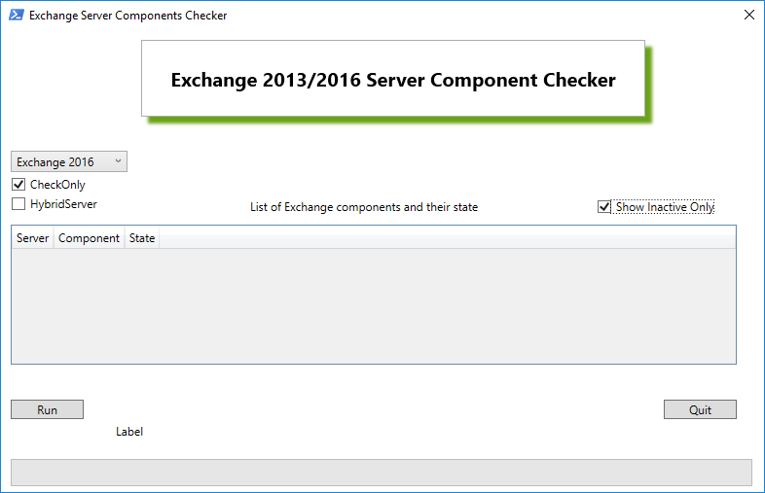Viewport: 765px width, 493px height.
Task: Click the 'Label' status text
Action: pos(129,432)
